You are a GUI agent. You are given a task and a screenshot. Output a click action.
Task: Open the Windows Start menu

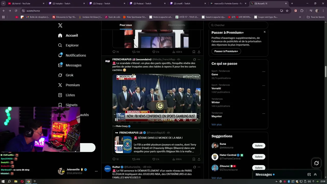3,181
